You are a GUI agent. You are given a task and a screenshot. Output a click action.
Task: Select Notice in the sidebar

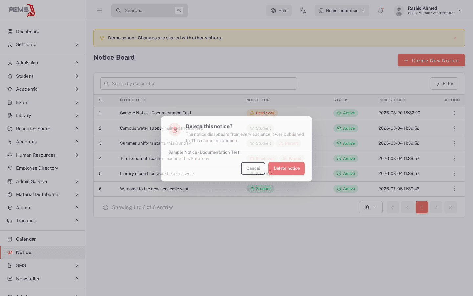(43, 252)
